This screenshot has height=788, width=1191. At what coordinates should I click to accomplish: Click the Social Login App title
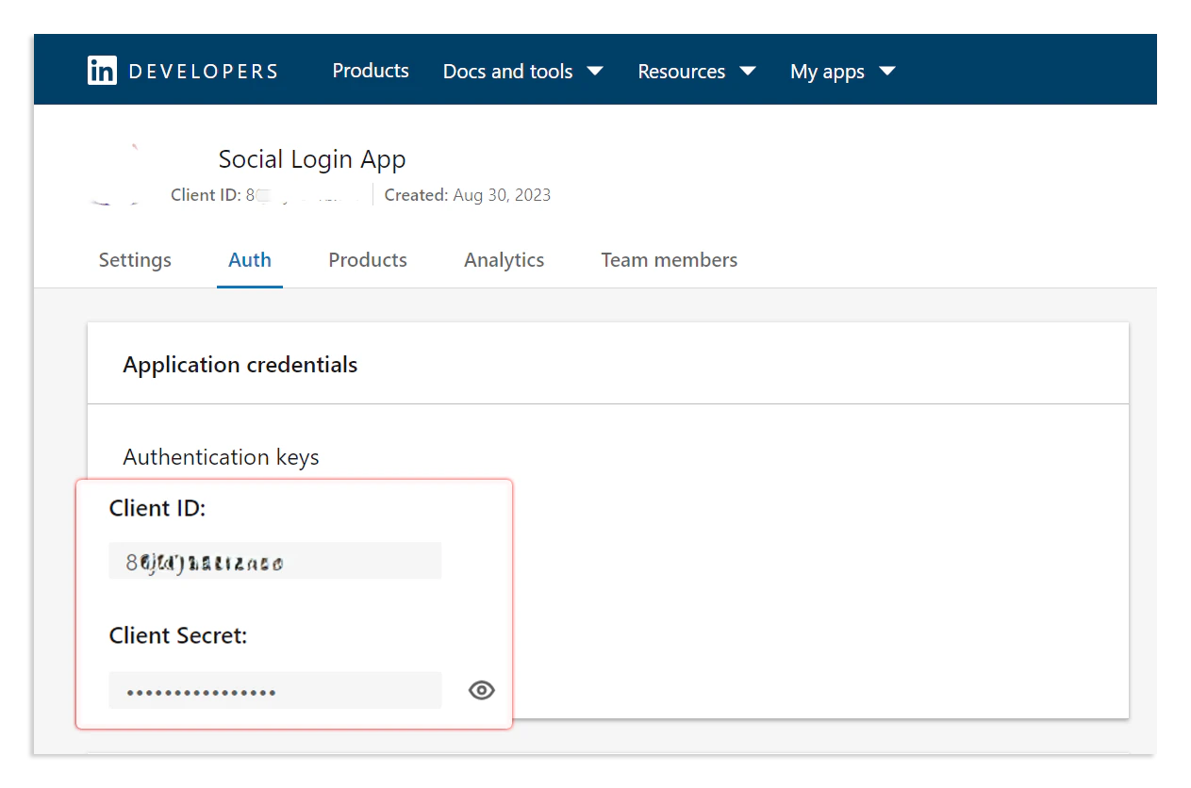311,158
